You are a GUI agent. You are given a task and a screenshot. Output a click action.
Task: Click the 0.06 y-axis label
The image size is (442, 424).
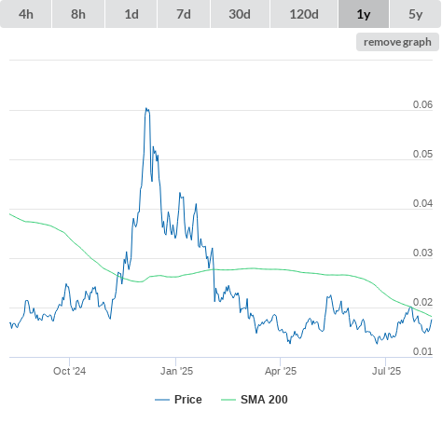[x=422, y=104]
